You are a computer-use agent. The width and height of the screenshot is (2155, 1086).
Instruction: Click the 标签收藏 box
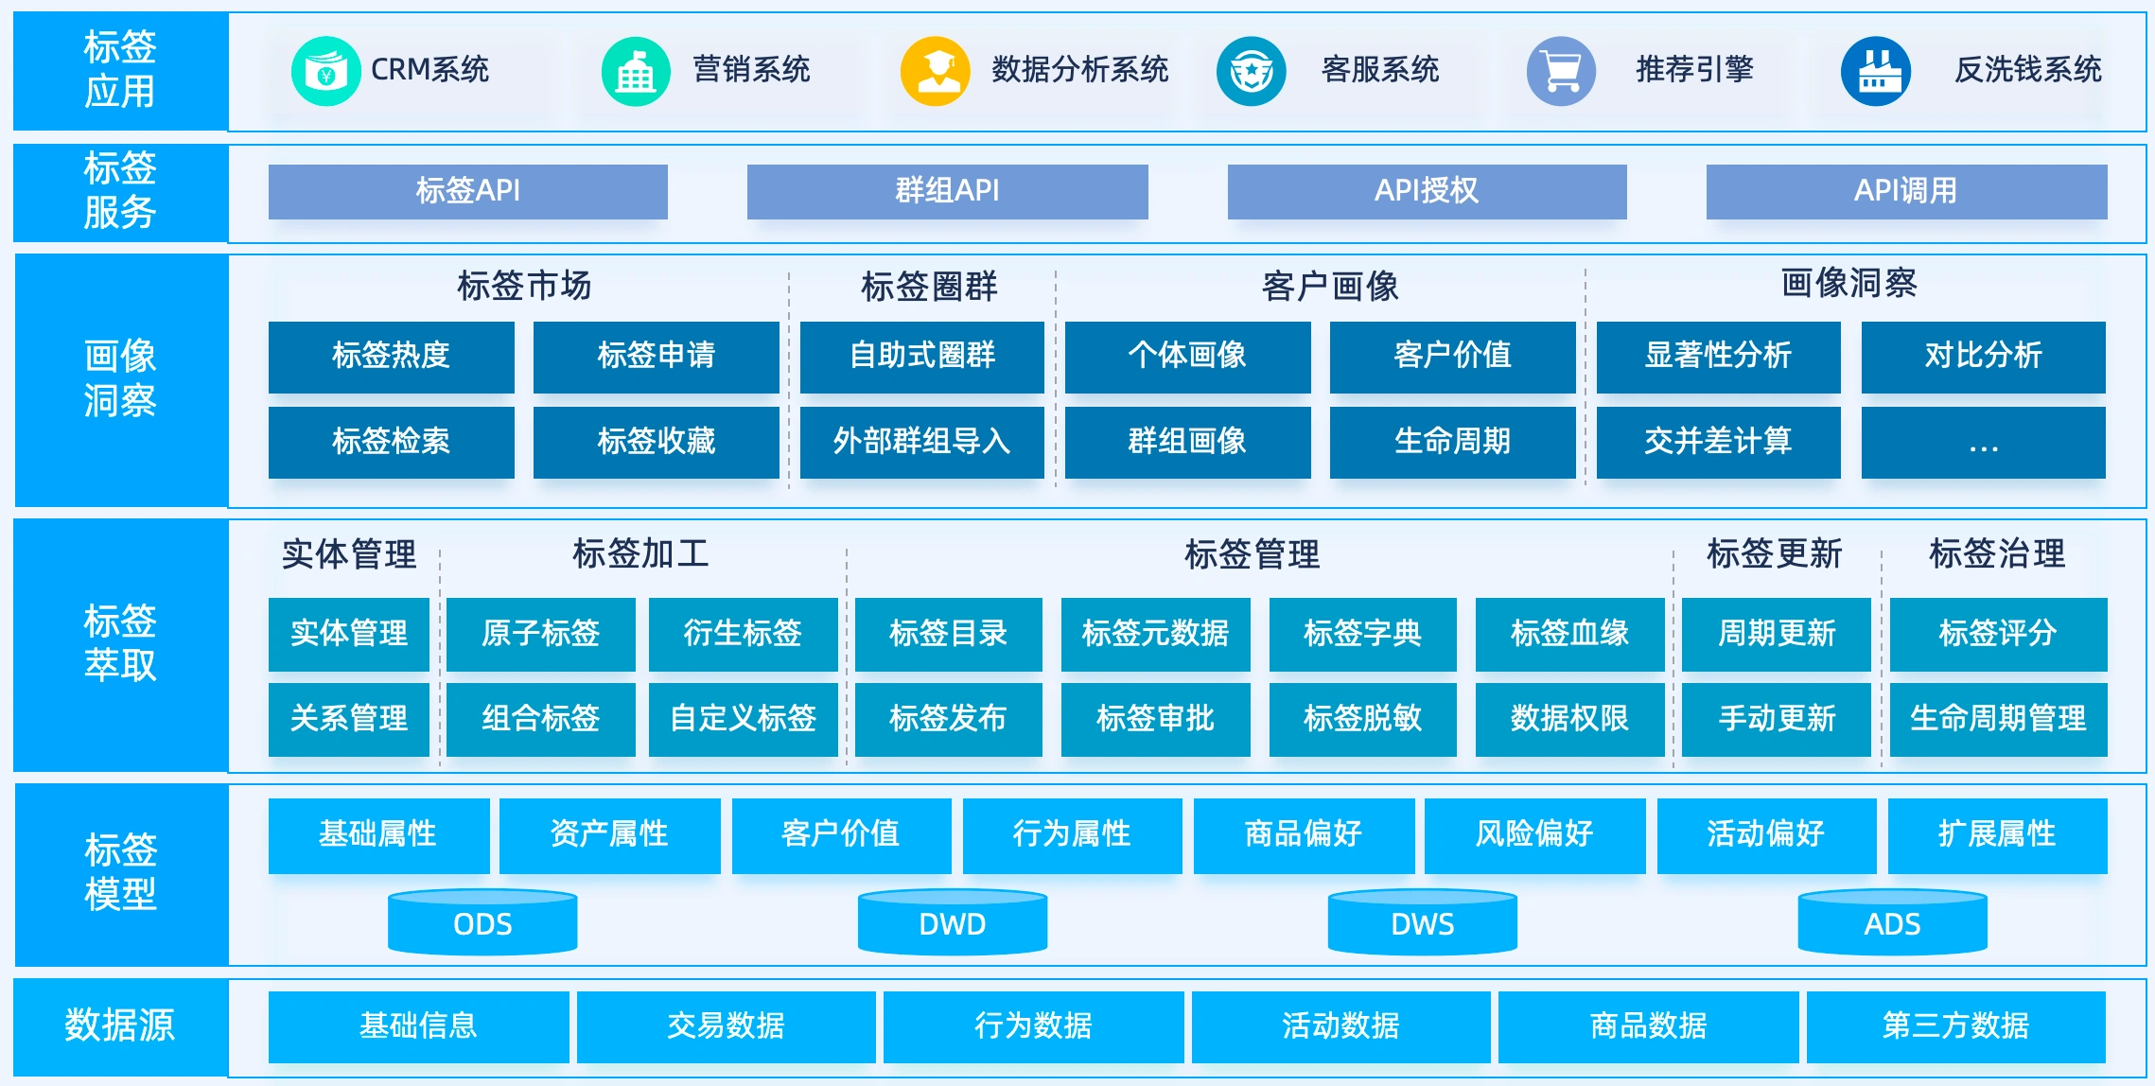[657, 442]
